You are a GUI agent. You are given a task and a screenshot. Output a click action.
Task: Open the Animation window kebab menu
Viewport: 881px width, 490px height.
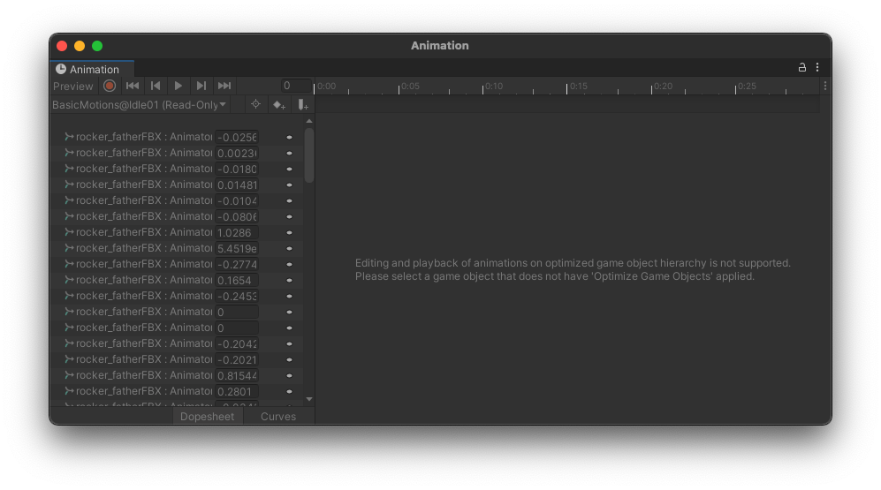click(817, 67)
